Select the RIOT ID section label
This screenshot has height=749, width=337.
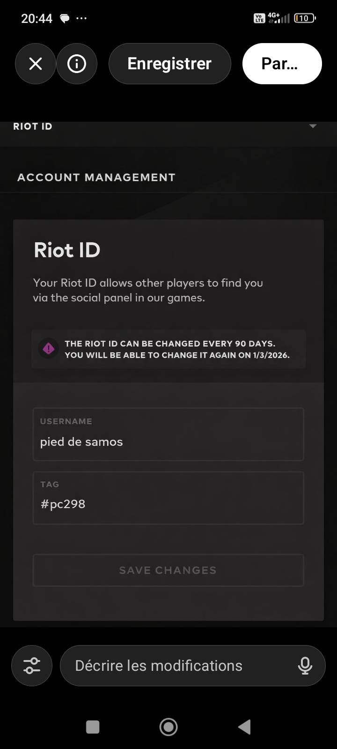point(33,126)
